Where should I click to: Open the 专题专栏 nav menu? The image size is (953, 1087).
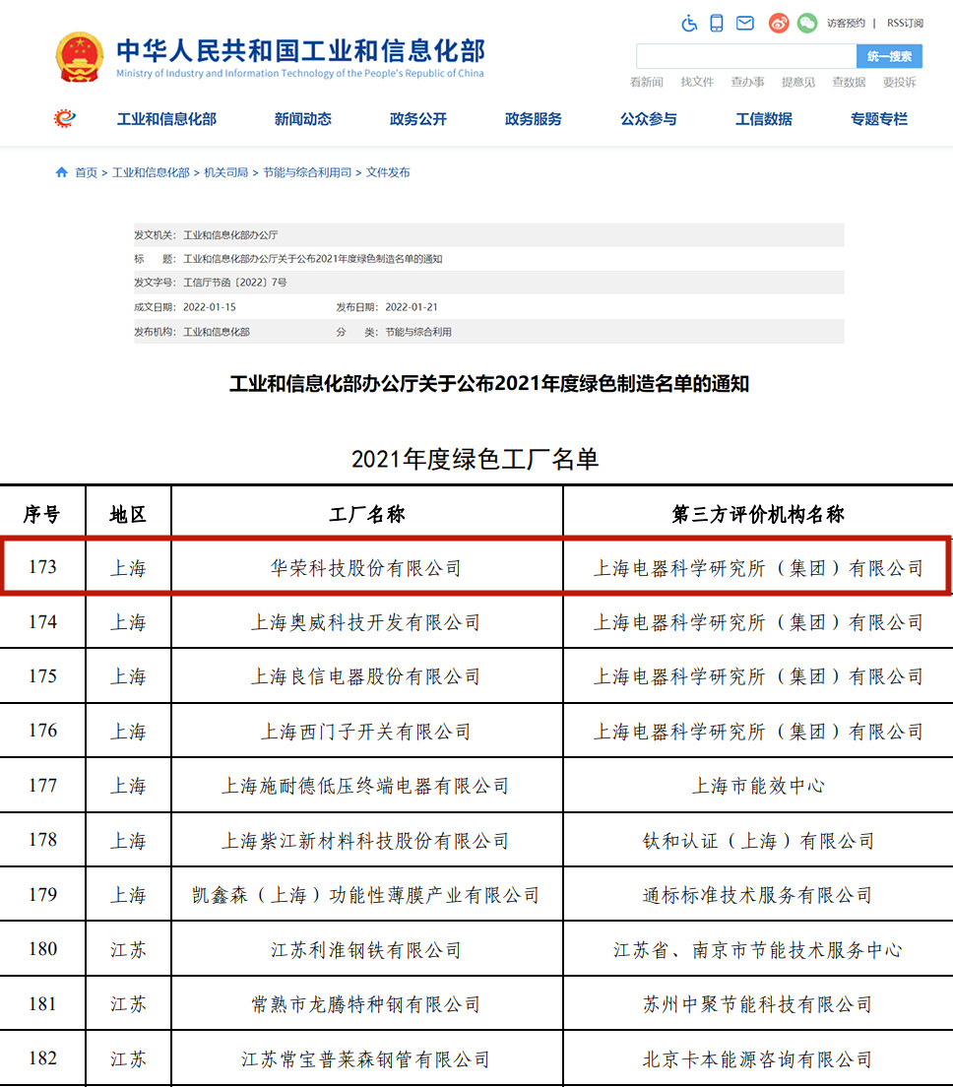click(x=879, y=119)
